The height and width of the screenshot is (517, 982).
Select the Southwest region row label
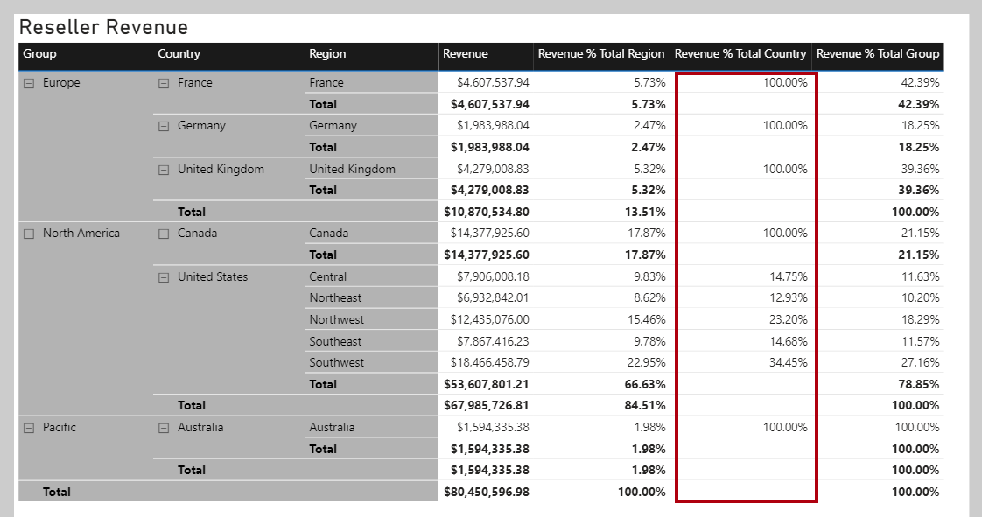tap(336, 363)
